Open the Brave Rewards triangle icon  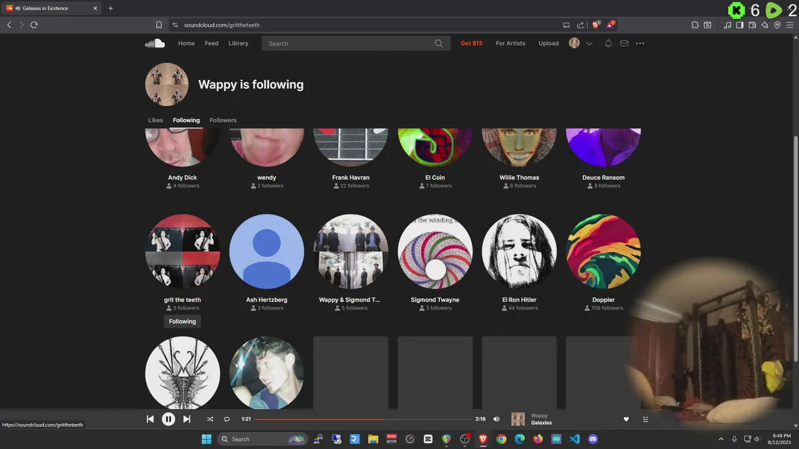[x=610, y=25]
